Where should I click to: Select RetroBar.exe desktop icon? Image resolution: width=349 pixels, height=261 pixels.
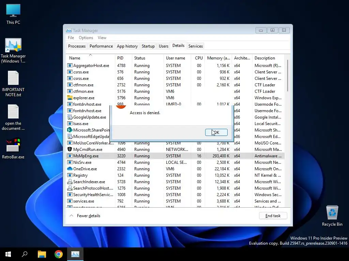coord(13,149)
